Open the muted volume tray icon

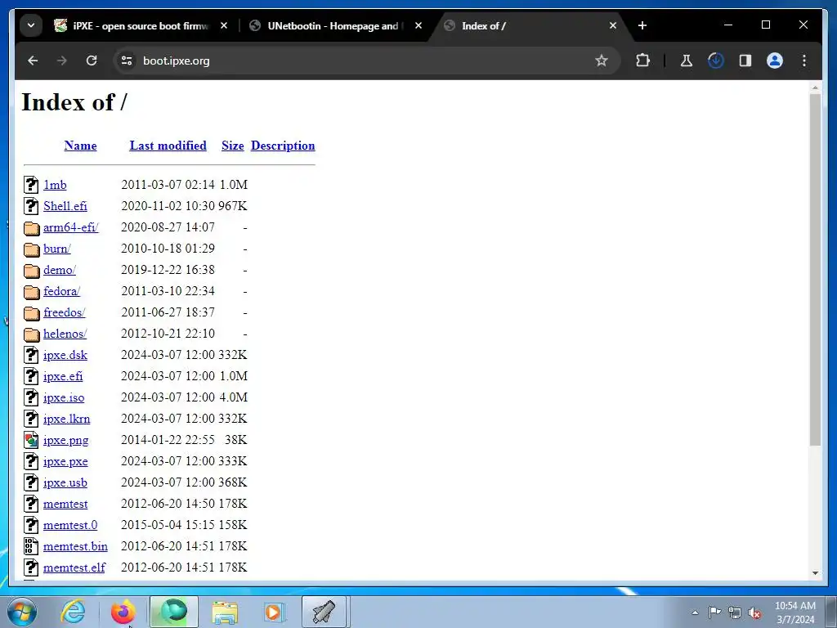click(754, 612)
